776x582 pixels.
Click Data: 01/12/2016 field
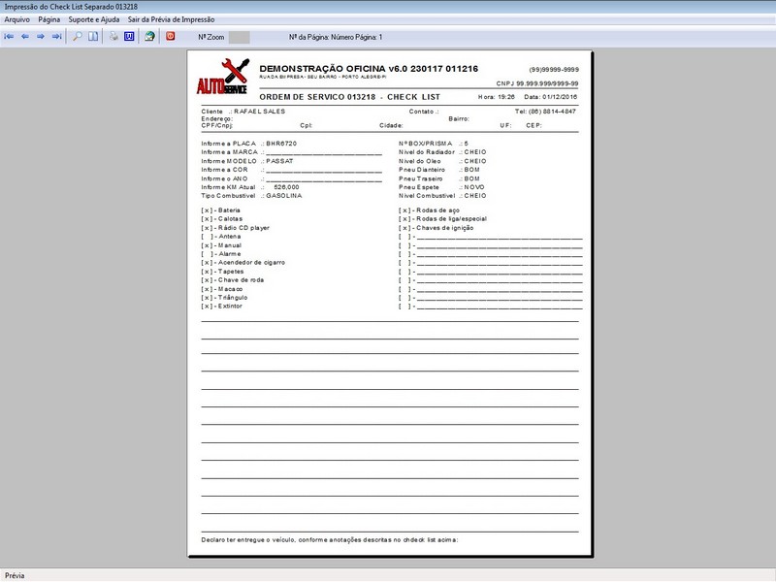click(x=551, y=97)
